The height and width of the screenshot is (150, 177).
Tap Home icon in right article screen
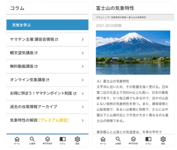103,139
